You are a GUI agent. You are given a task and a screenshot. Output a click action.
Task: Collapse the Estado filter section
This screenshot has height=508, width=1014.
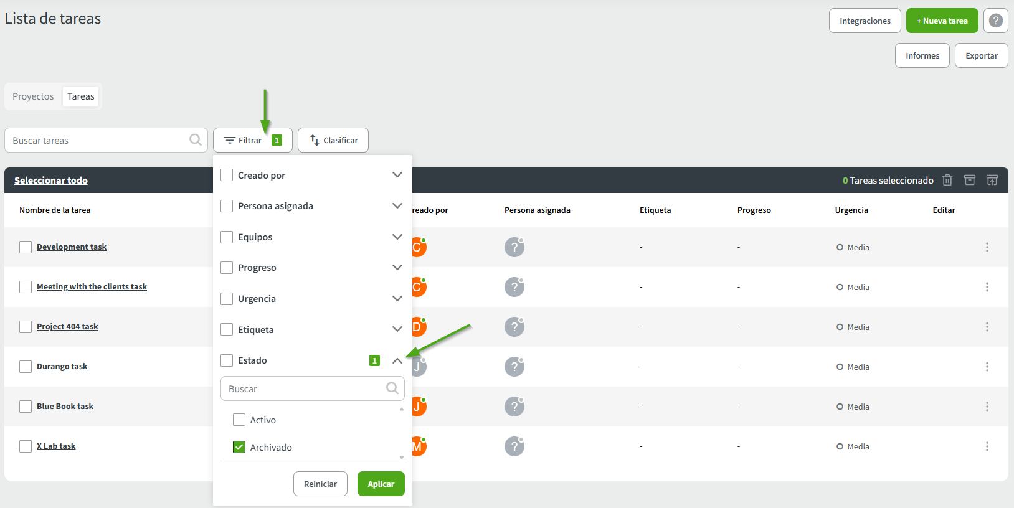(x=397, y=360)
